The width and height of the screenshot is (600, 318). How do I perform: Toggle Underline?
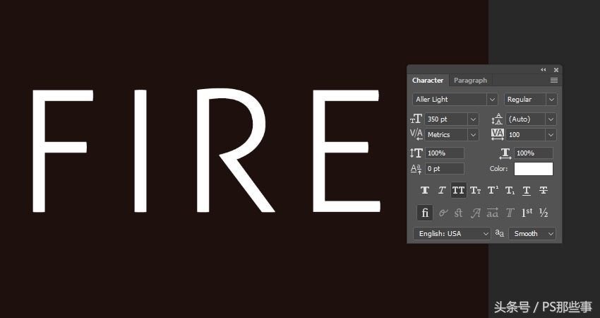pyautogui.click(x=527, y=190)
